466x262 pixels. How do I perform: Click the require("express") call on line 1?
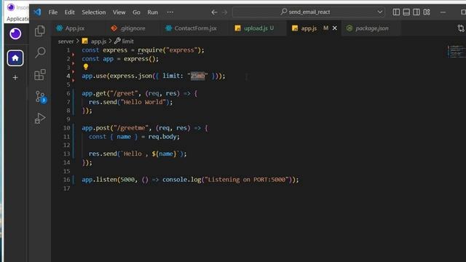[x=169, y=50]
